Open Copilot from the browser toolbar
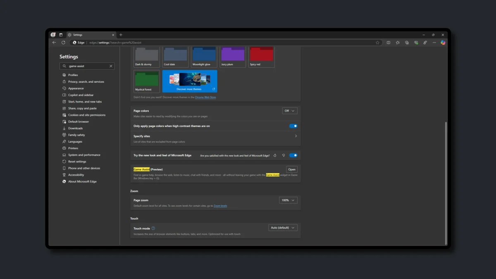496x279 pixels. click(x=443, y=42)
